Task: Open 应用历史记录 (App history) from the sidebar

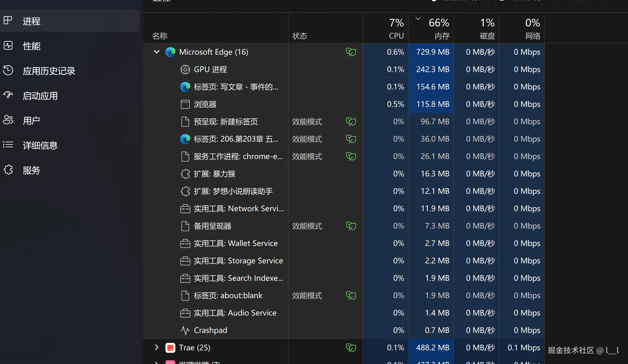Action: 8,71
